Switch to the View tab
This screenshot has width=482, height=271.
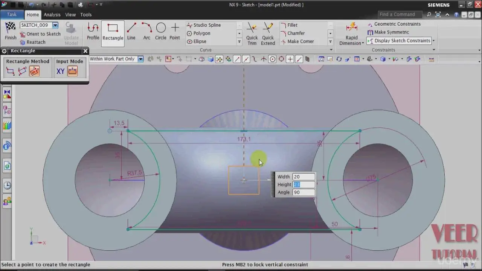coord(70,15)
